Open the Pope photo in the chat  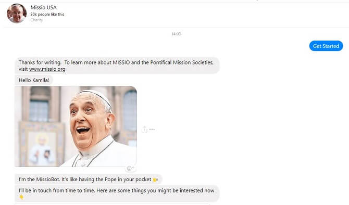(x=76, y=126)
